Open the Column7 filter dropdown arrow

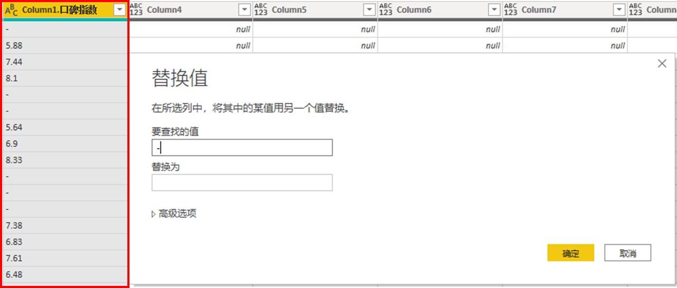coord(618,9)
